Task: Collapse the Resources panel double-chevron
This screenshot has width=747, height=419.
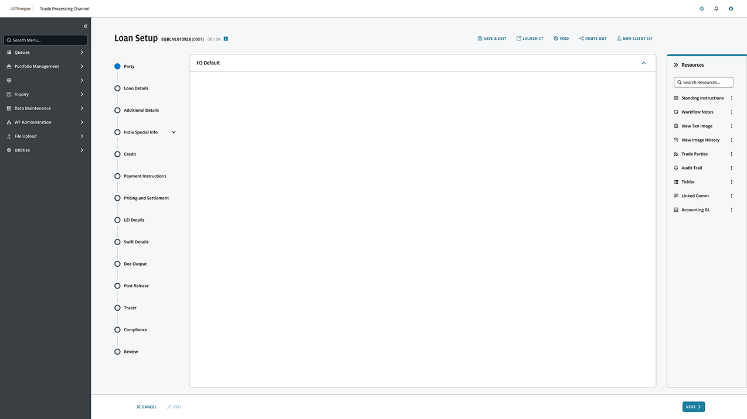Action: (675, 65)
